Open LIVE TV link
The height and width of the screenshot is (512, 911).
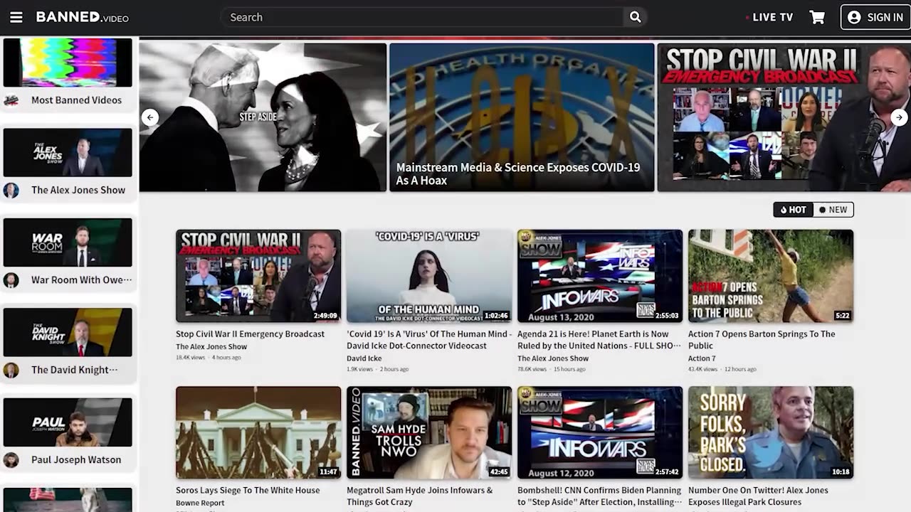click(769, 17)
